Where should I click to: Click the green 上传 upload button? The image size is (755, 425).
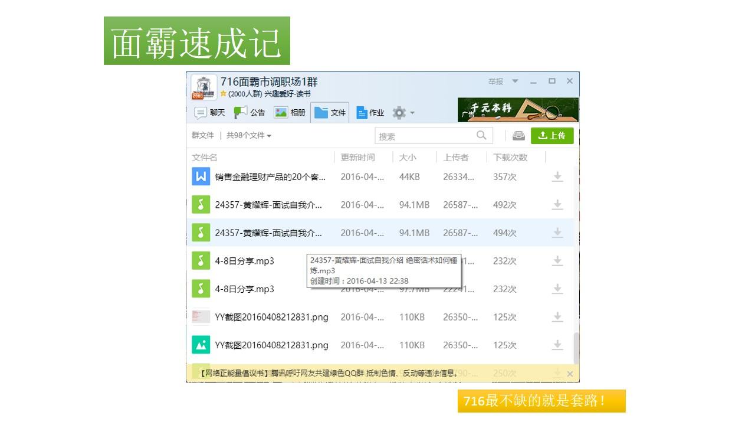click(552, 135)
